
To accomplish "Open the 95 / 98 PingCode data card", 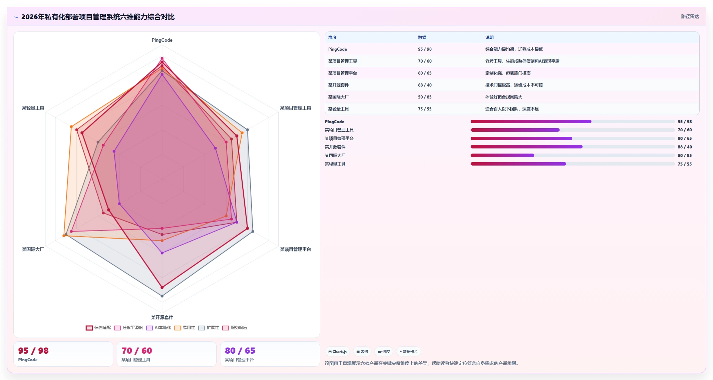I will point(63,354).
